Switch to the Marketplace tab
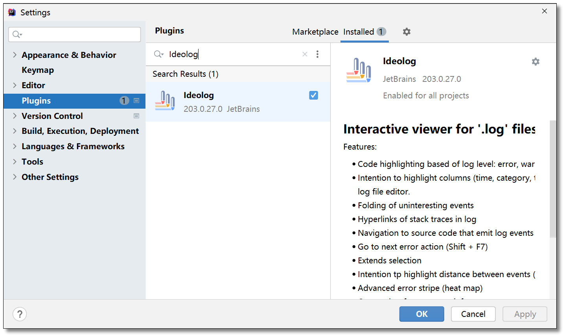 coord(315,32)
